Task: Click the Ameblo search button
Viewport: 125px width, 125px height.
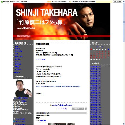Action: click(117, 2)
